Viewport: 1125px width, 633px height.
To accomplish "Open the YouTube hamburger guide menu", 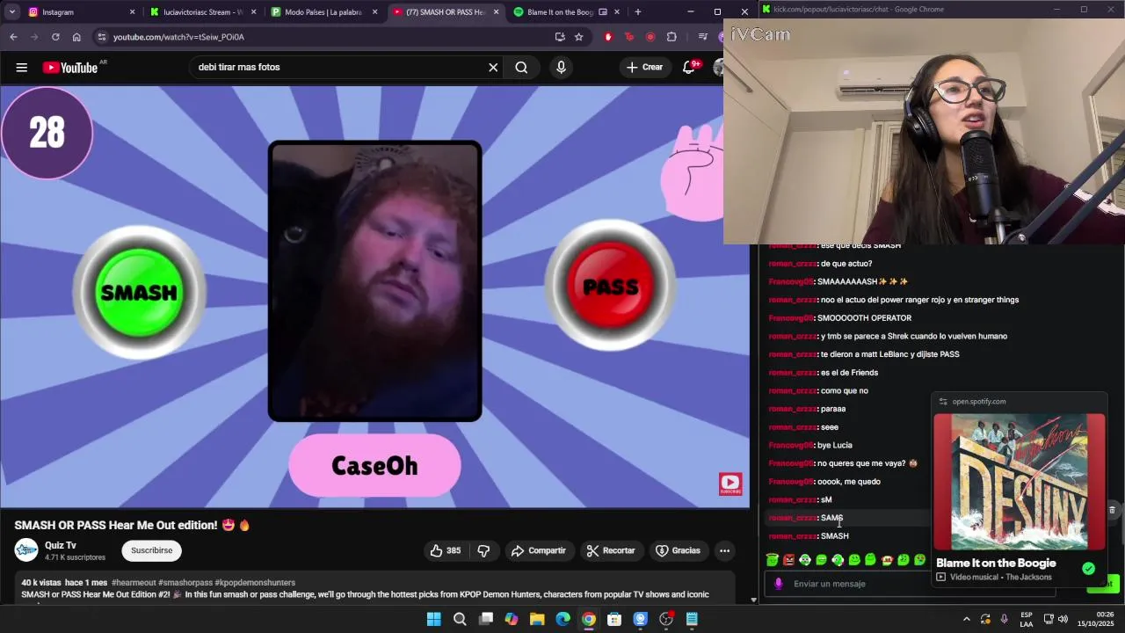I will (21, 67).
